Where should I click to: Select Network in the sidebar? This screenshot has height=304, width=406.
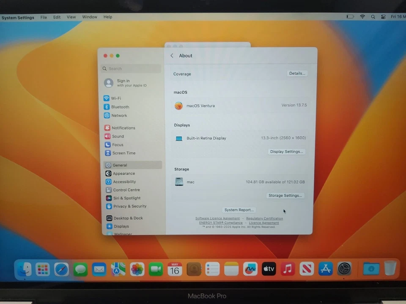pyautogui.click(x=115, y=116)
